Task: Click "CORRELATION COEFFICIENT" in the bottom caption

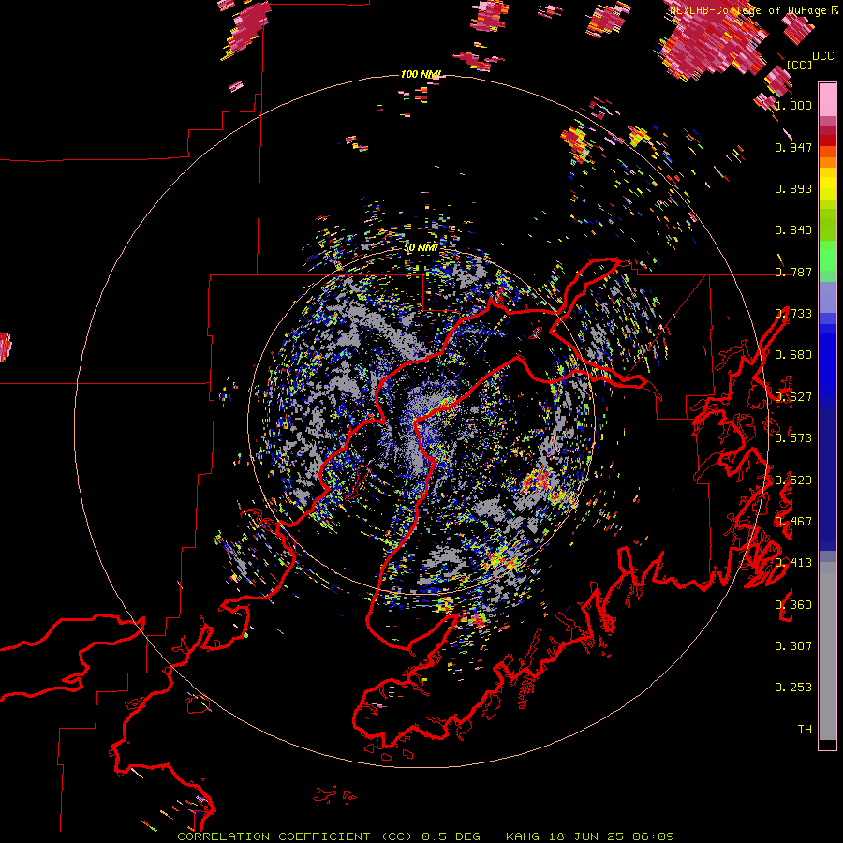Action: click(x=274, y=836)
